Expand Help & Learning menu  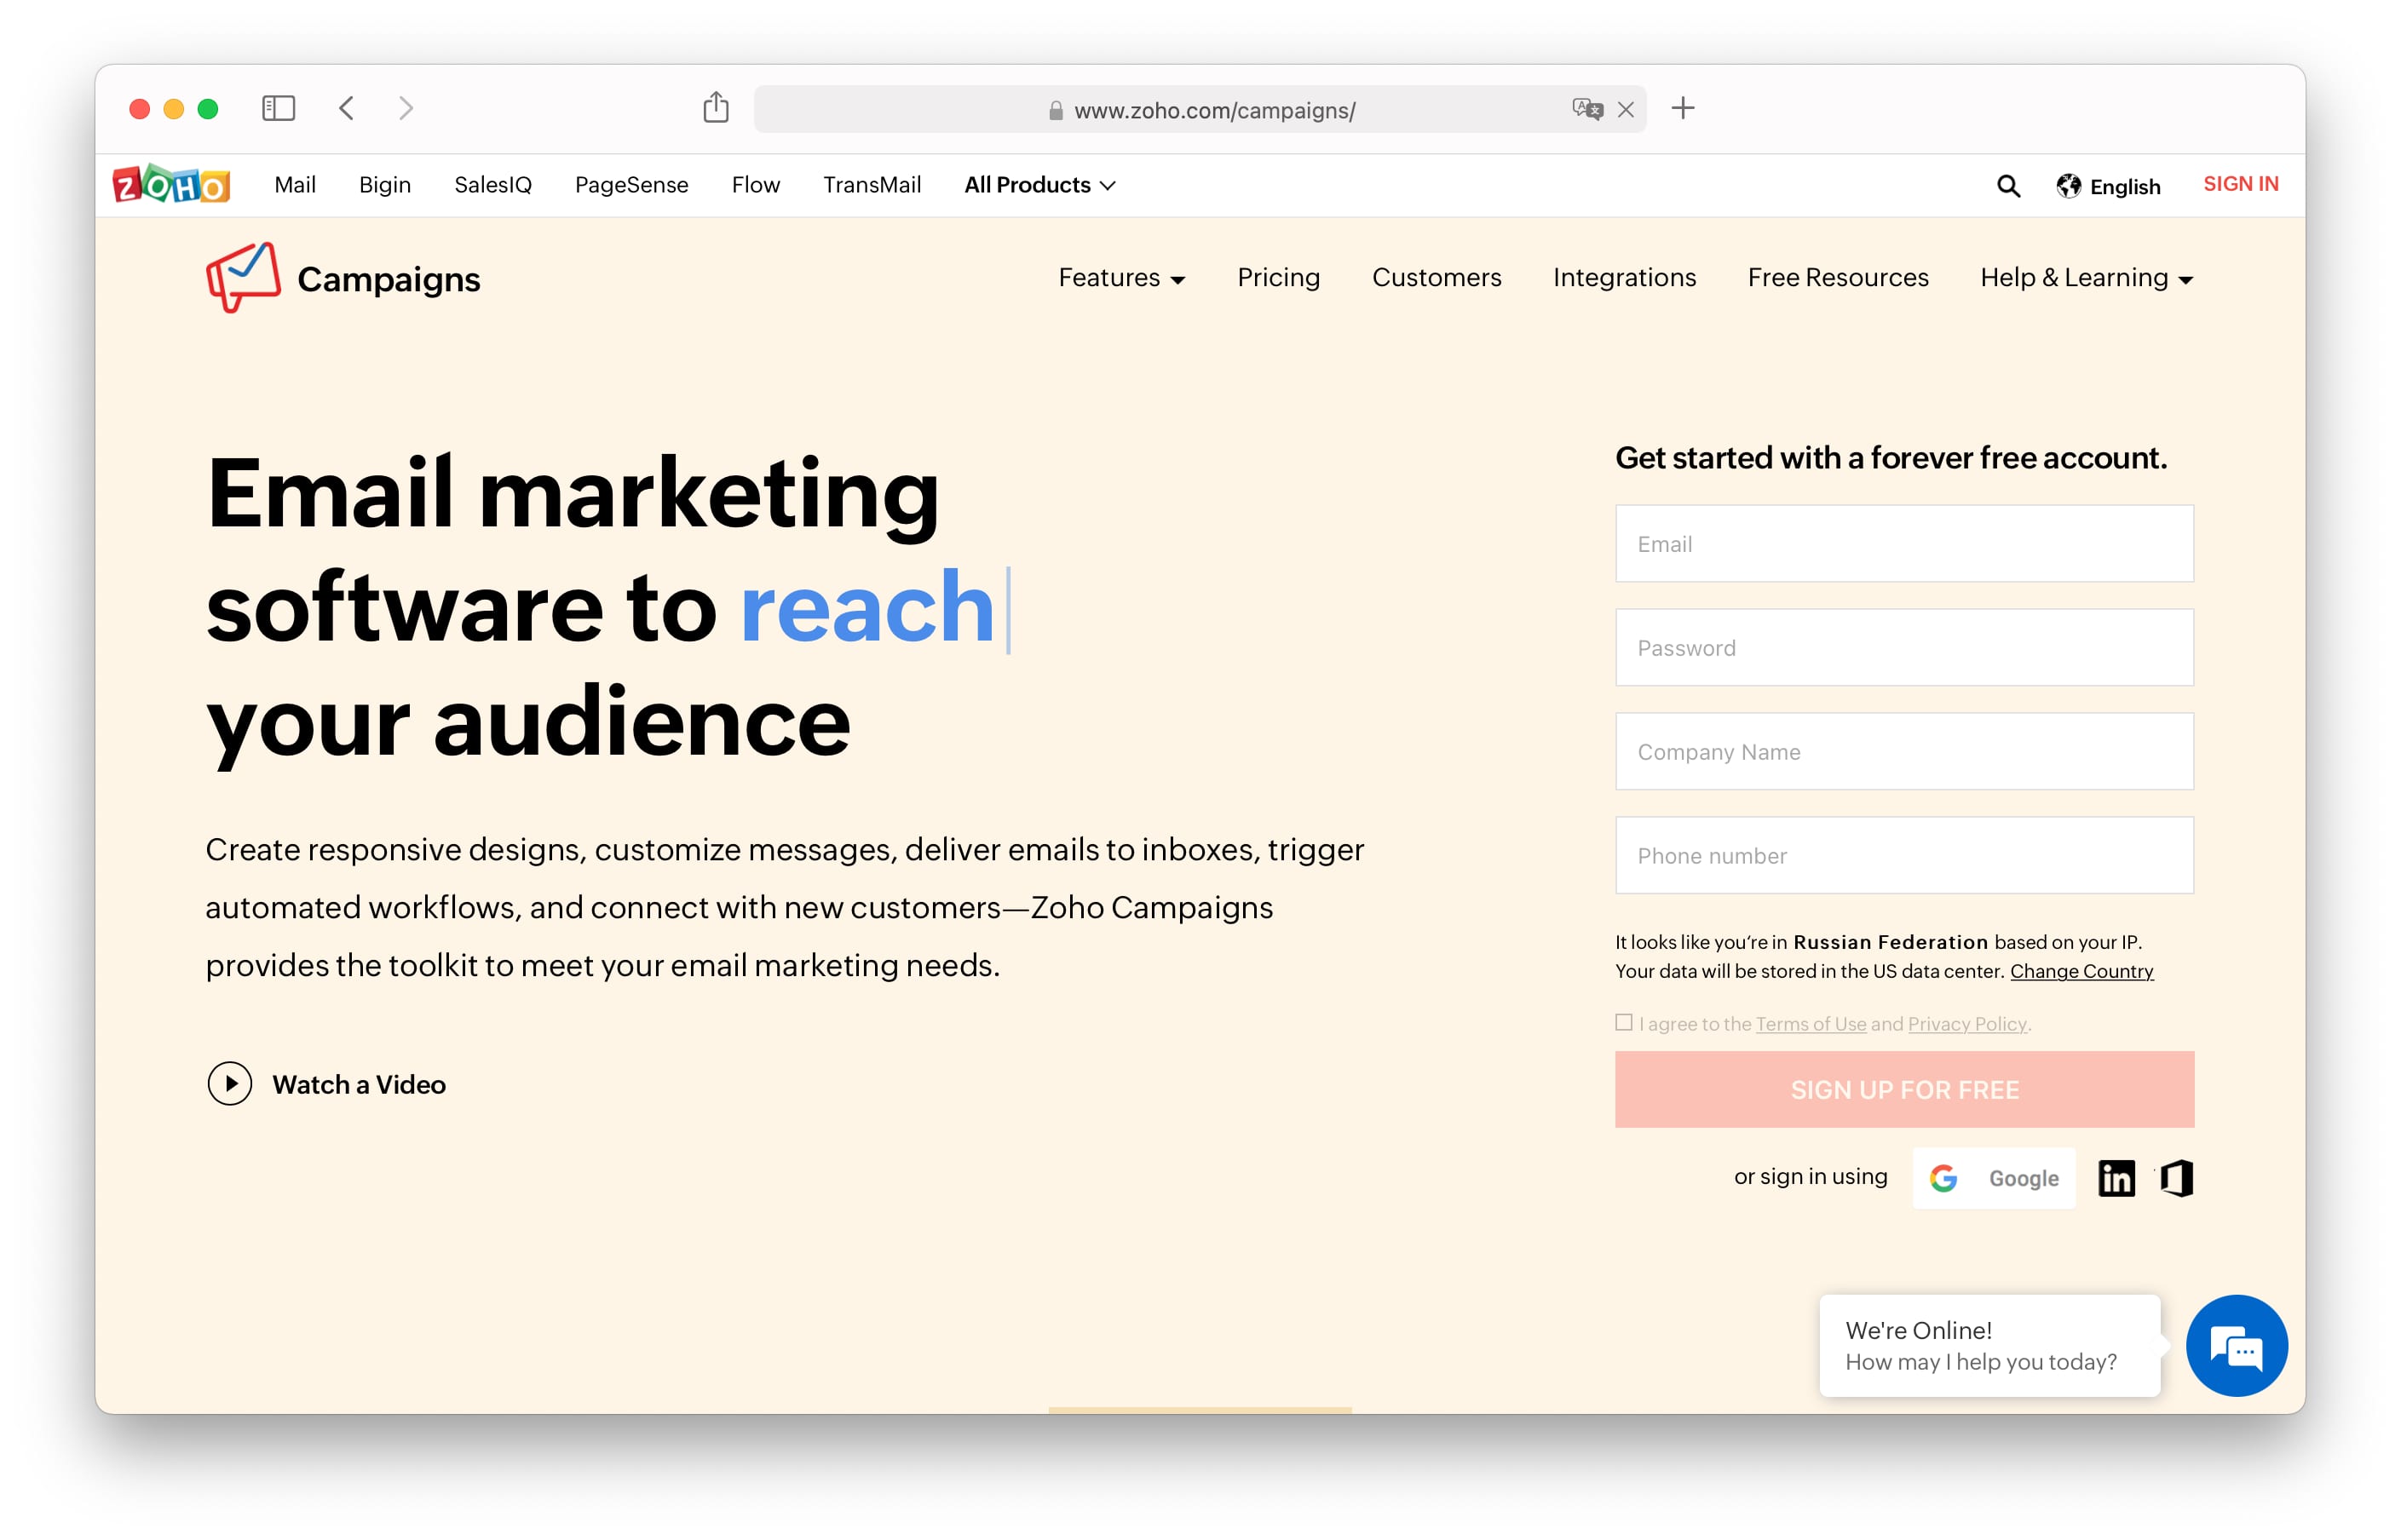tap(2086, 278)
